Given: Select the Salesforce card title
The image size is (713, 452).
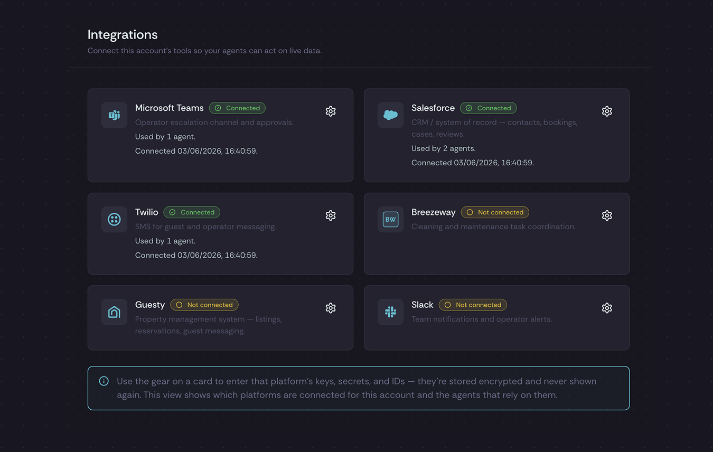Looking at the screenshot, I should pyautogui.click(x=433, y=108).
